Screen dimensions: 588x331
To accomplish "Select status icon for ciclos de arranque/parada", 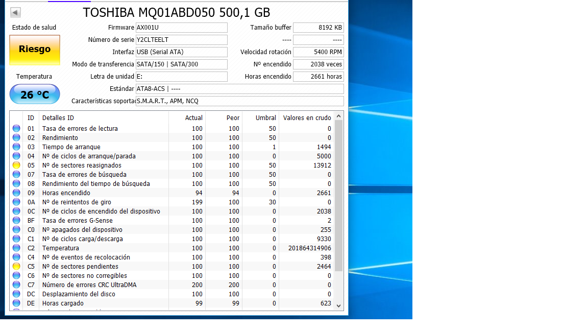I will [x=16, y=156].
